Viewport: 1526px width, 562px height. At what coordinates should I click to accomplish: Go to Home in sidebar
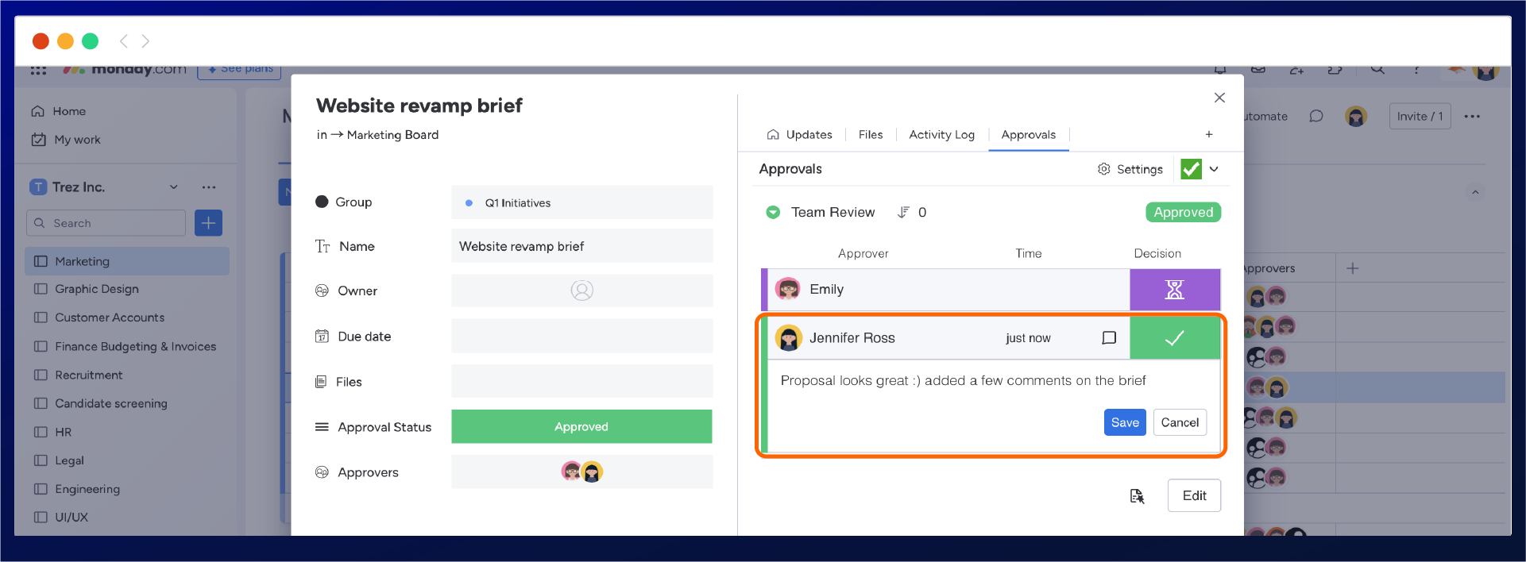[59, 111]
